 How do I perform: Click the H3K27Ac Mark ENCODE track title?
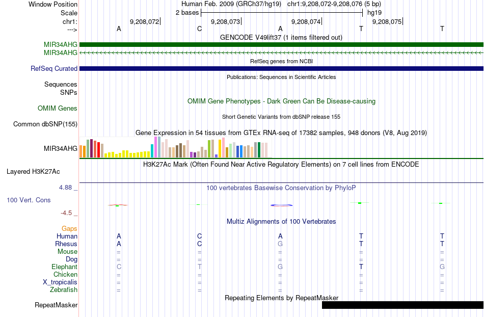[281, 164]
